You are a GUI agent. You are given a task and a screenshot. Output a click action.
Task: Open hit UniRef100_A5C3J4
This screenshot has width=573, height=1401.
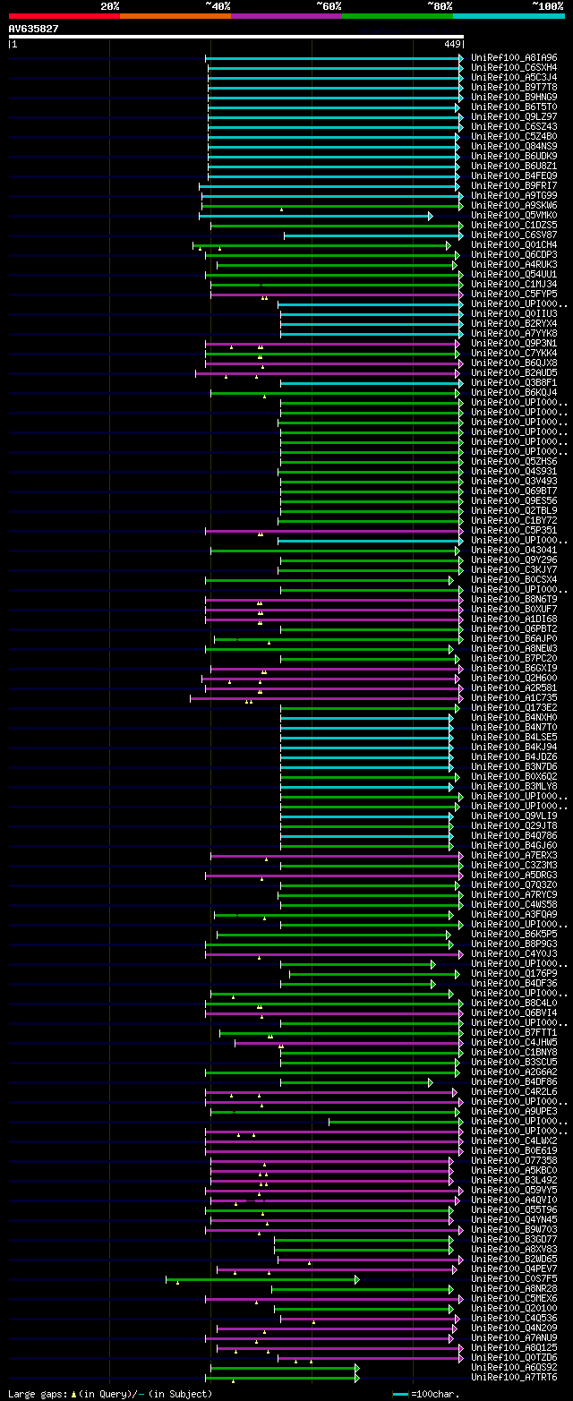pyautogui.click(x=514, y=77)
